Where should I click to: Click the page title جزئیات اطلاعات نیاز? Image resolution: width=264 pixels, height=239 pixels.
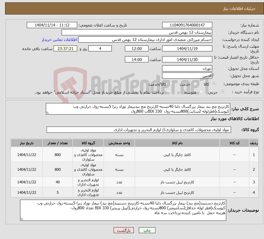tap(239, 9)
